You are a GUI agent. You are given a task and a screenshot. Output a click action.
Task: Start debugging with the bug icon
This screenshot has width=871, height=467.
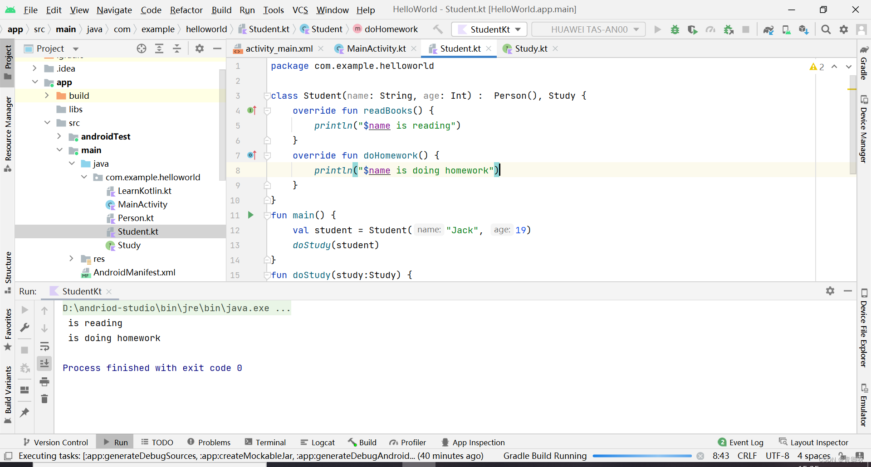click(675, 29)
